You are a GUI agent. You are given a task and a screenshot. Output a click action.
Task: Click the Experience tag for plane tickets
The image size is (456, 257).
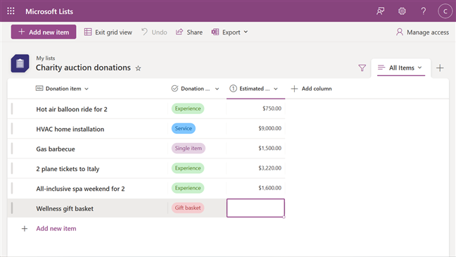188,168
